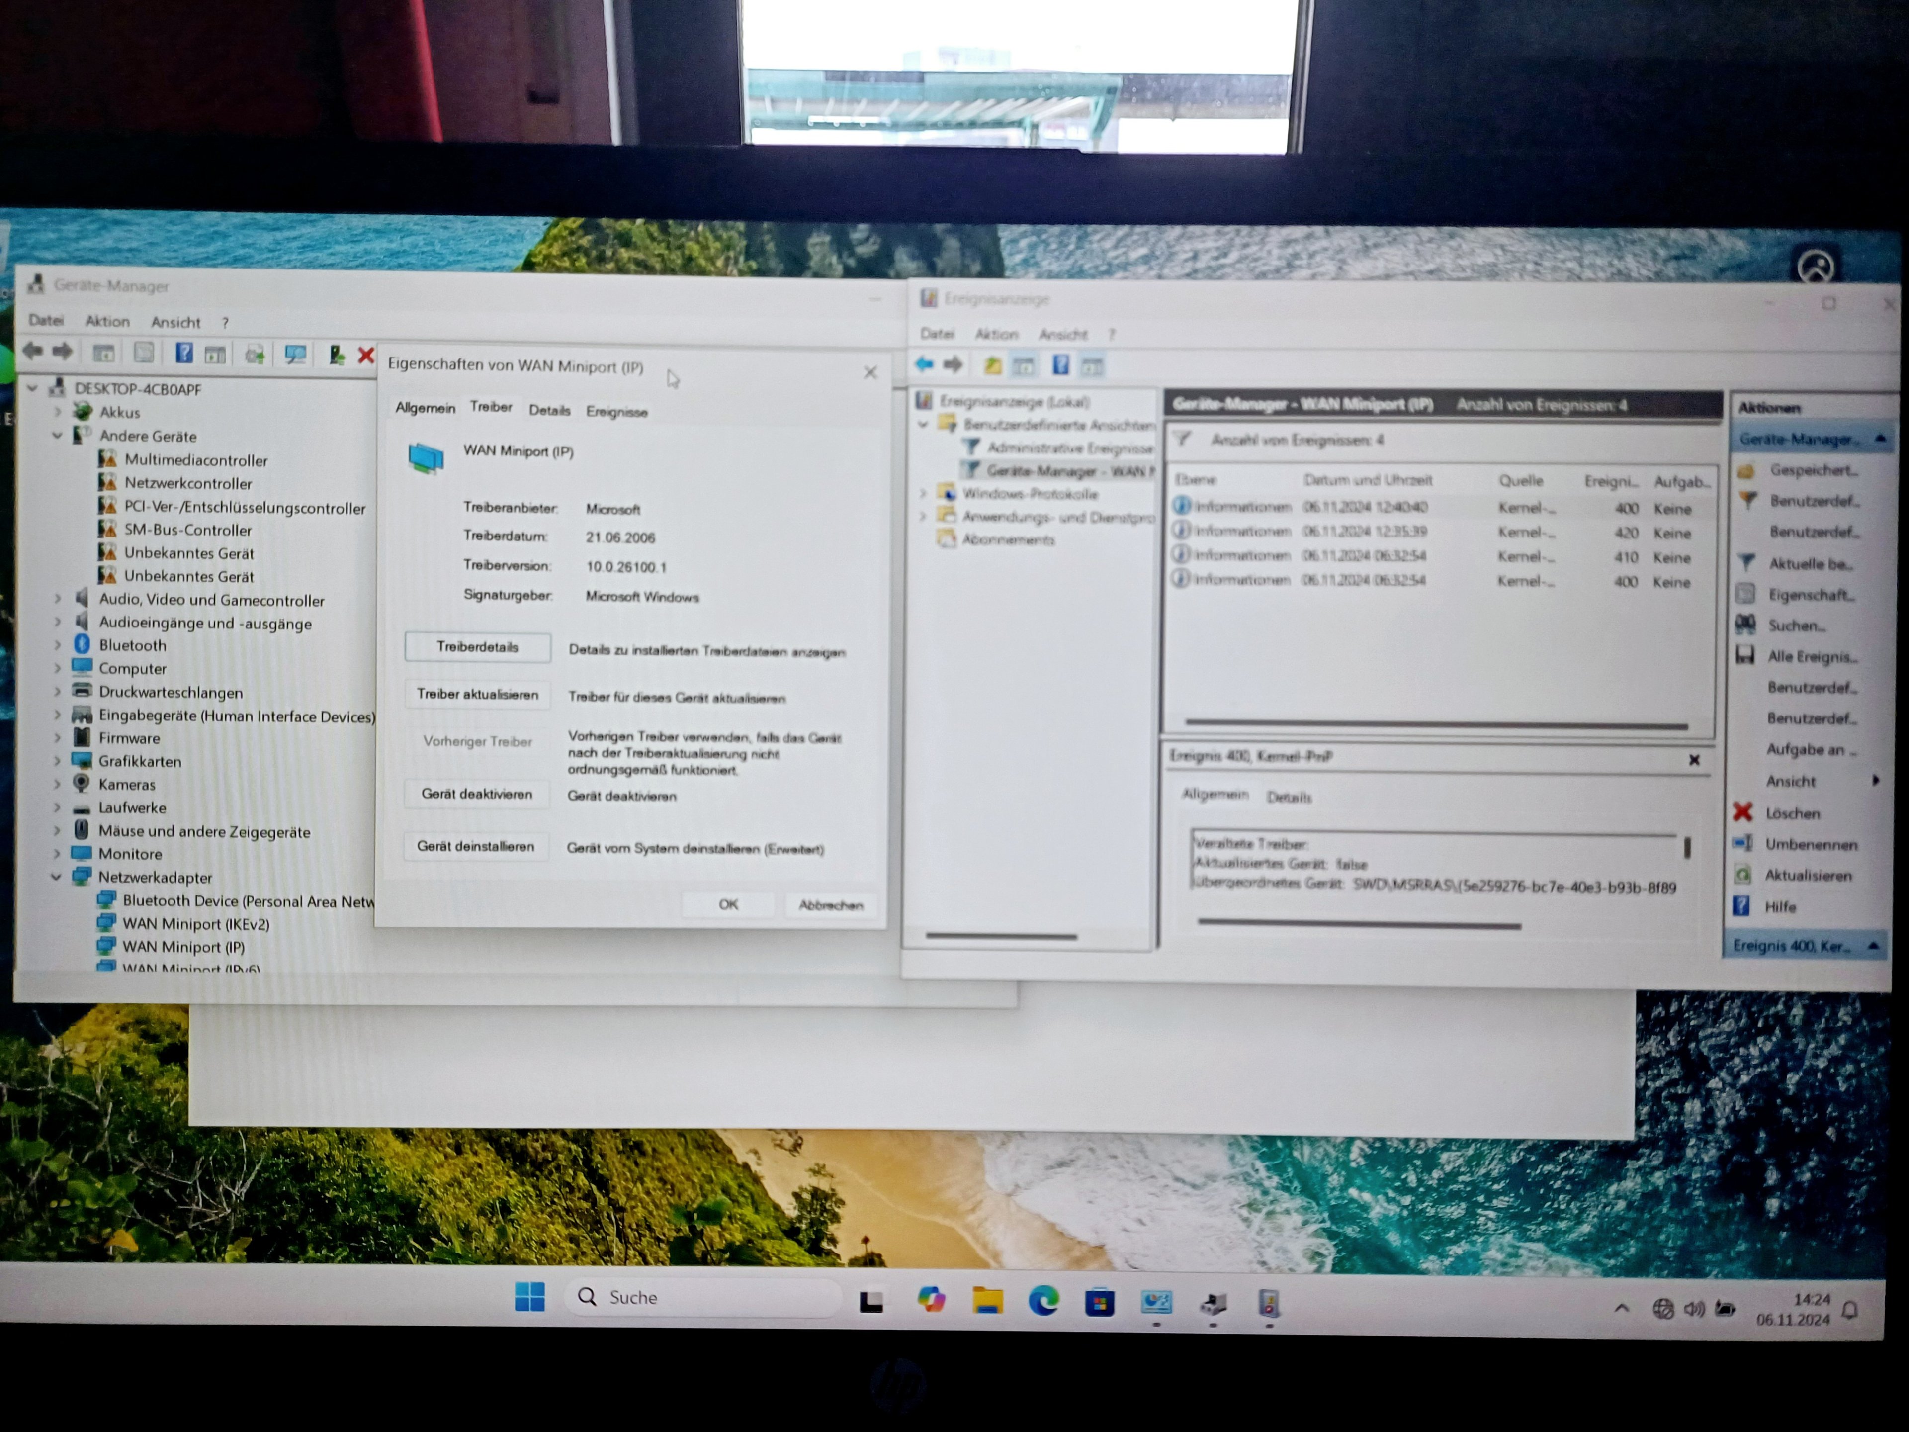The width and height of the screenshot is (1909, 1432).
Task: Click the scan for hardware changes monitor icon
Action: [x=295, y=355]
